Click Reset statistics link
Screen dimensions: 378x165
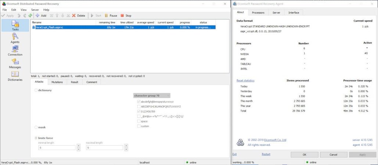[245, 81]
